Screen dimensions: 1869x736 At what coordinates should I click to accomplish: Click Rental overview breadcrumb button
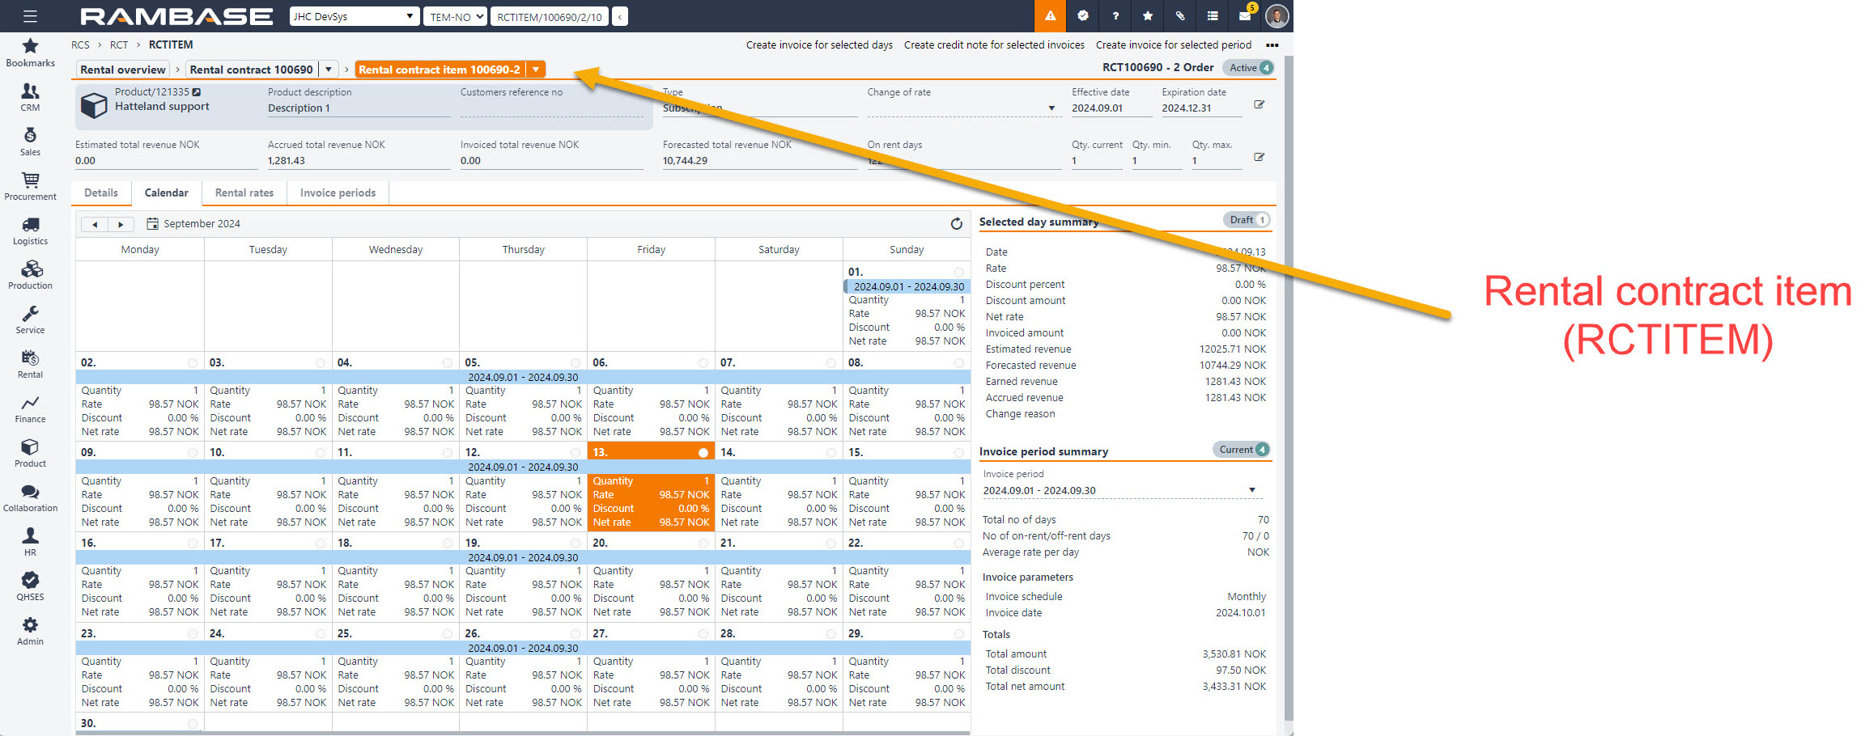[x=123, y=70]
